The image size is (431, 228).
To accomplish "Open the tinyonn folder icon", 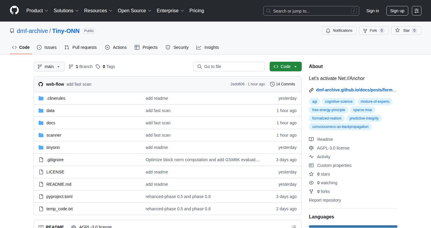I will (41, 147).
